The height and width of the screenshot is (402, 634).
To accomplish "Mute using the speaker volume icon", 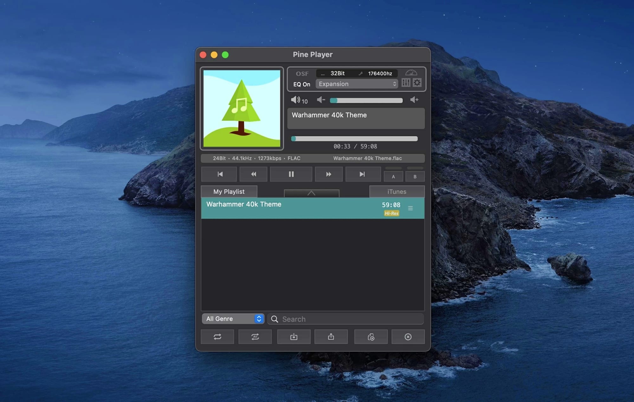I will pos(295,100).
